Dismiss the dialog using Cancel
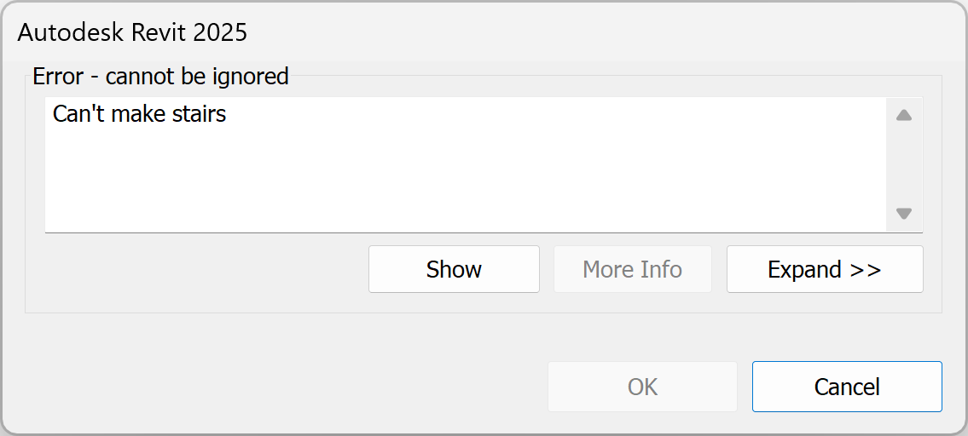This screenshot has width=968, height=436. 847,387
